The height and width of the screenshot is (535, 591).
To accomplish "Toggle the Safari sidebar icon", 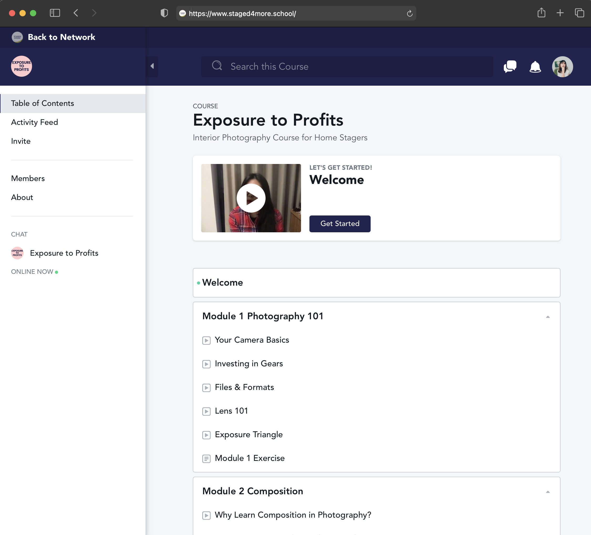I will (x=55, y=13).
